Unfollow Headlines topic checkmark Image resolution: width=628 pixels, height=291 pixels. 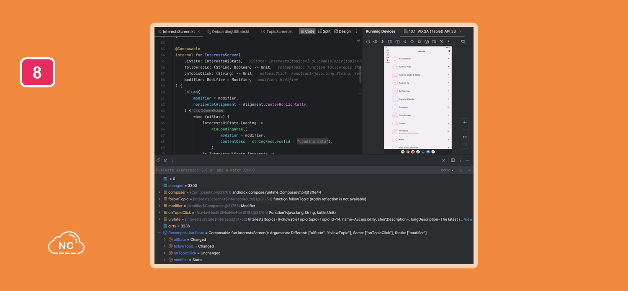pos(448,131)
